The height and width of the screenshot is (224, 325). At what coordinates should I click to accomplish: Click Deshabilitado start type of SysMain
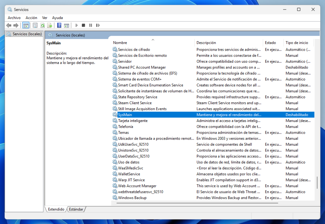tap(297, 115)
